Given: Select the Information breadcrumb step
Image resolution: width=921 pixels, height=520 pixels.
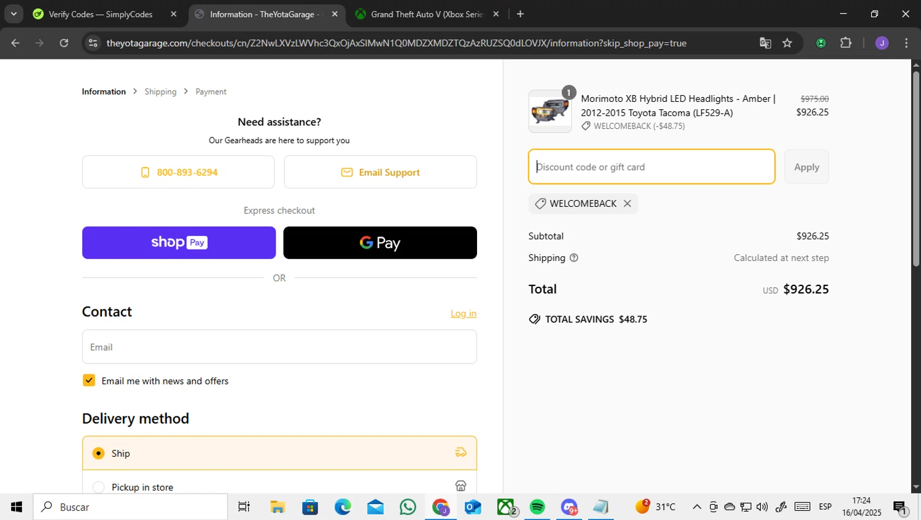Looking at the screenshot, I should (104, 91).
